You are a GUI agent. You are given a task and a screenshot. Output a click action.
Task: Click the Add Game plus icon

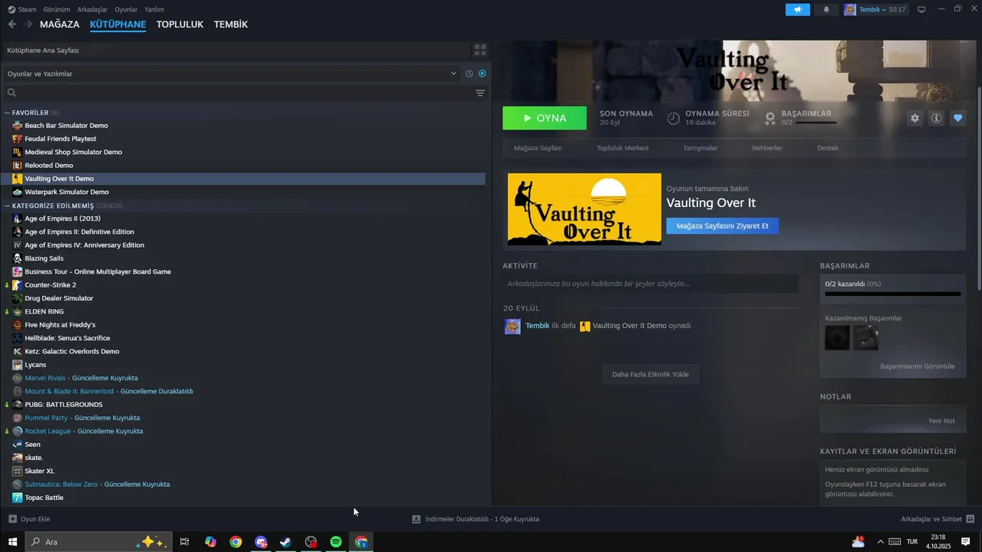pyautogui.click(x=12, y=519)
